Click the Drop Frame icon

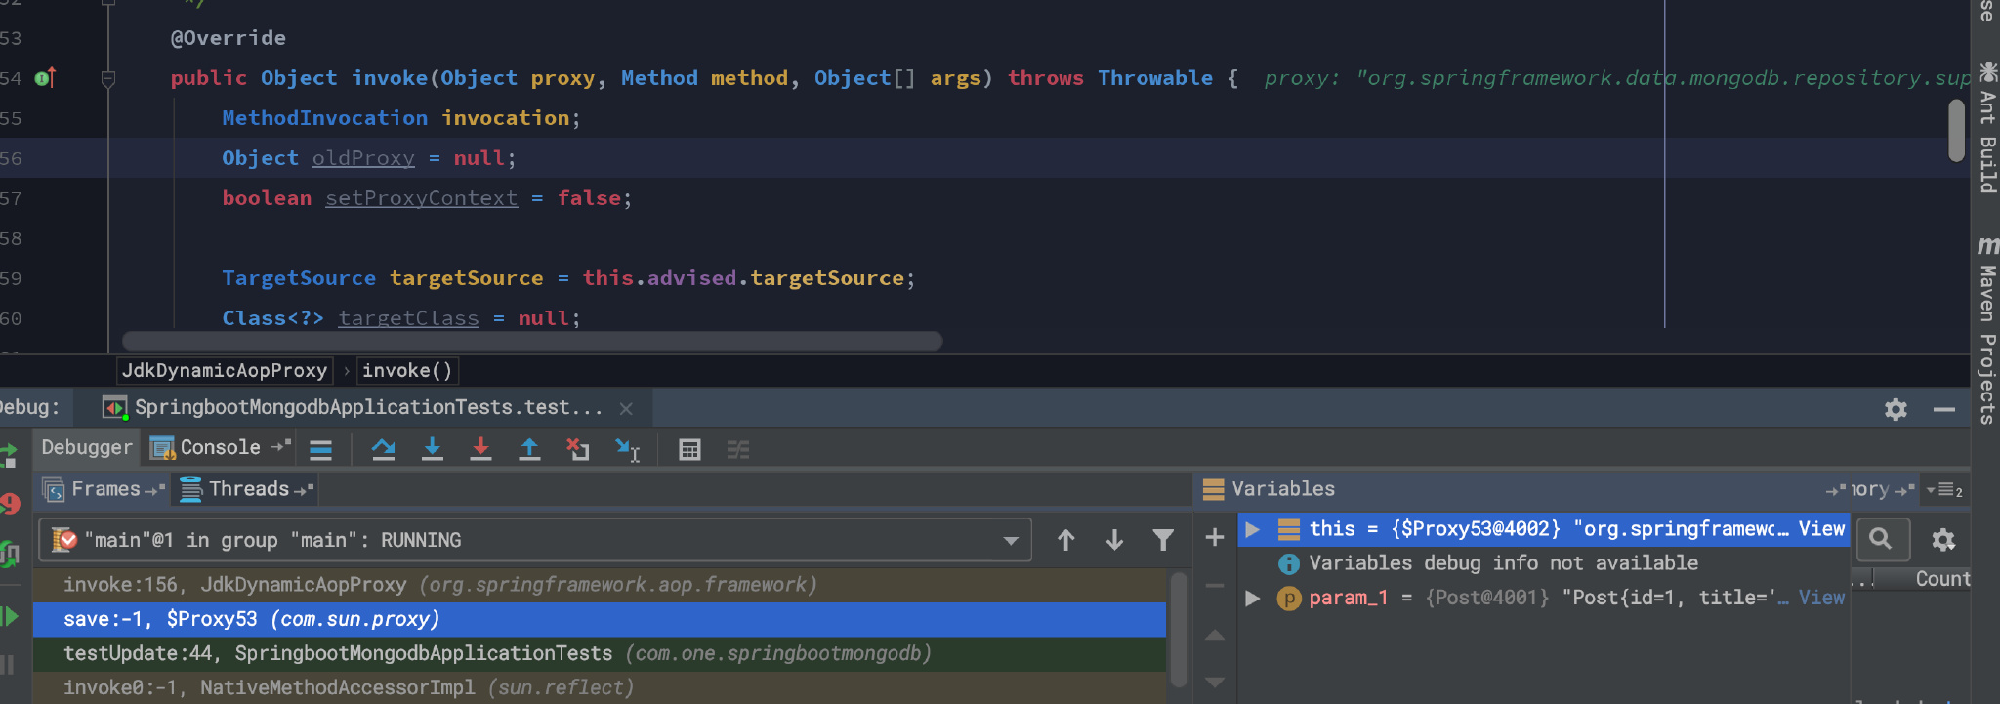578,449
